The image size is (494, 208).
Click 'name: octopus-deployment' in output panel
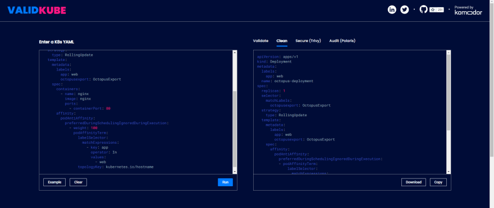(x=287, y=81)
